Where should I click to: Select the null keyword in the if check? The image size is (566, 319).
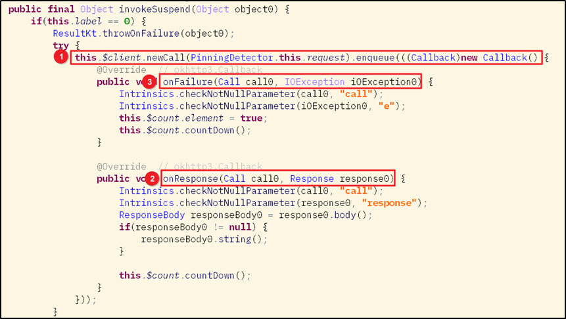[240, 228]
